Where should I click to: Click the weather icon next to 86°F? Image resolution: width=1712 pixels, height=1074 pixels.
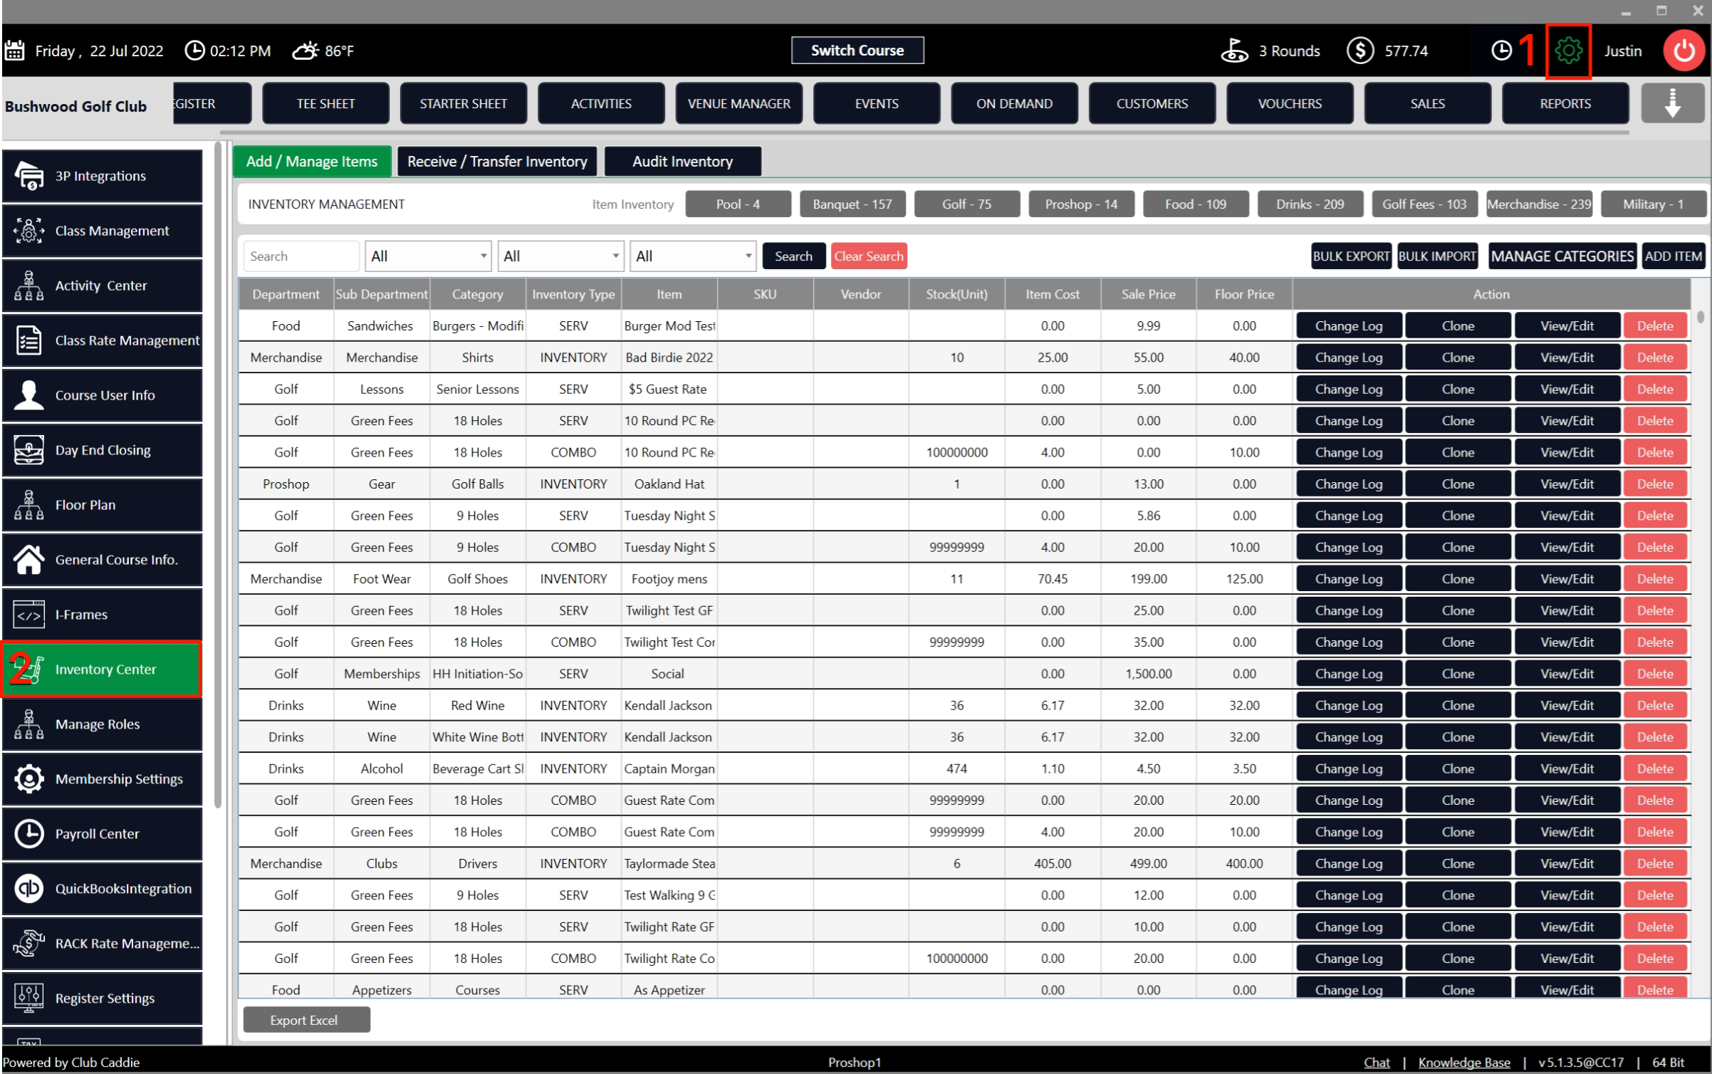306,51
